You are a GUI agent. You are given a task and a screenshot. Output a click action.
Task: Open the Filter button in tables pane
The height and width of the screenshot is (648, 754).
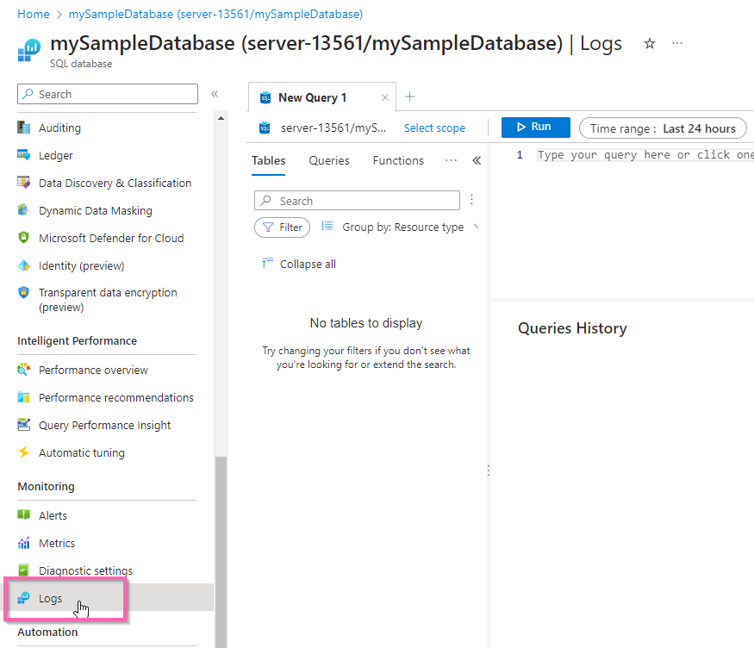tap(283, 227)
